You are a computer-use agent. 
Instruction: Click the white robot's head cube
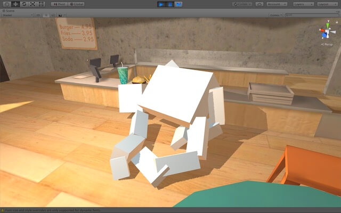[x=176, y=95]
